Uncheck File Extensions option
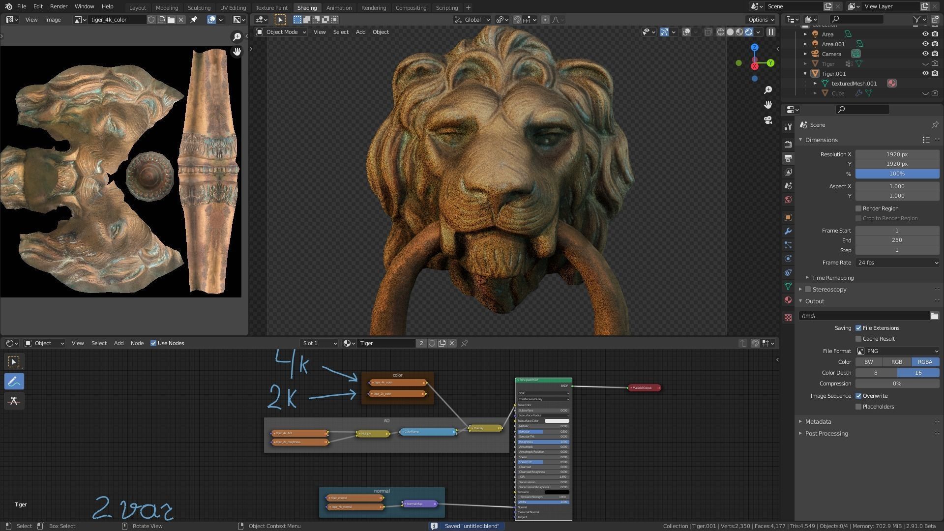This screenshot has height=531, width=944. coord(858,328)
